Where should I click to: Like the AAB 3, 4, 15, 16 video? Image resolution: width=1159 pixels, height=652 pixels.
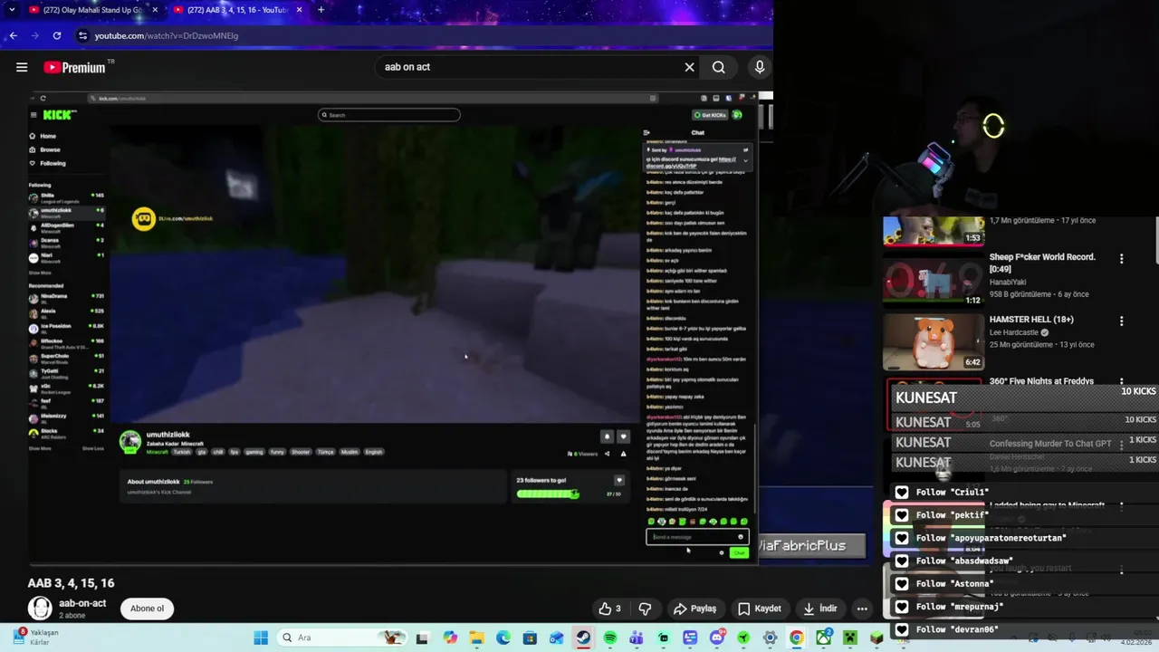point(609,609)
